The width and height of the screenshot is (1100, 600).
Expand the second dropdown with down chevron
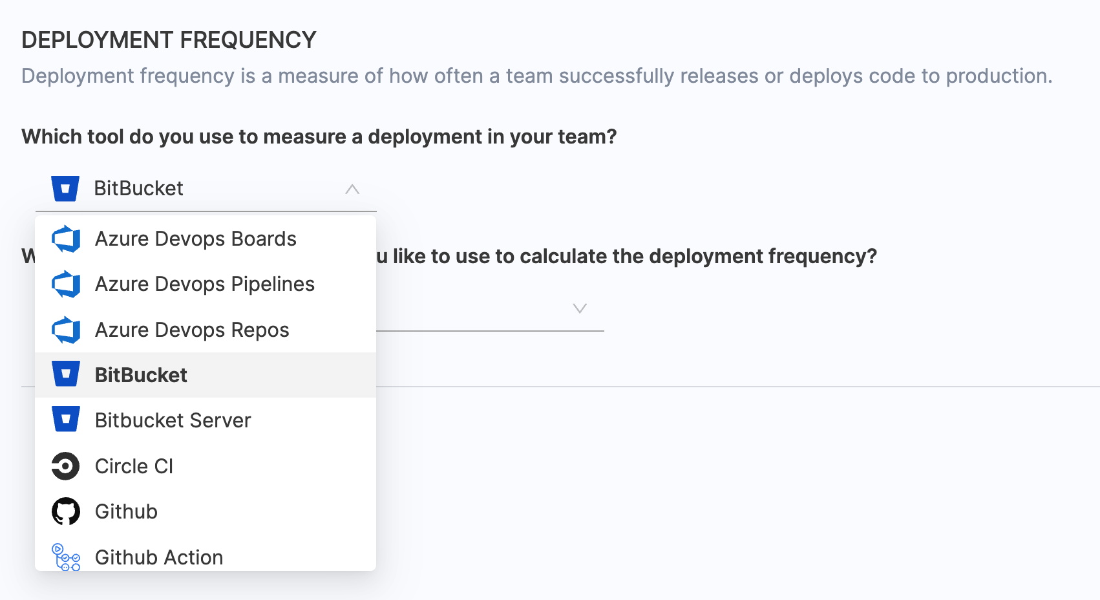[x=580, y=308]
